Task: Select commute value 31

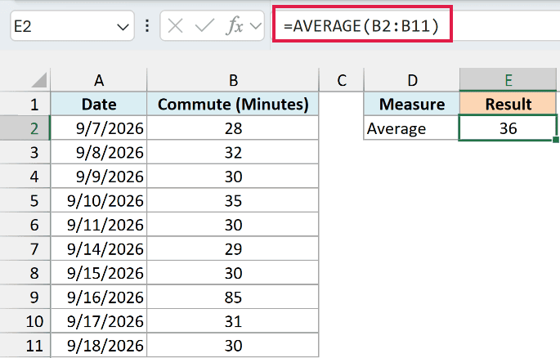Action: 233,321
